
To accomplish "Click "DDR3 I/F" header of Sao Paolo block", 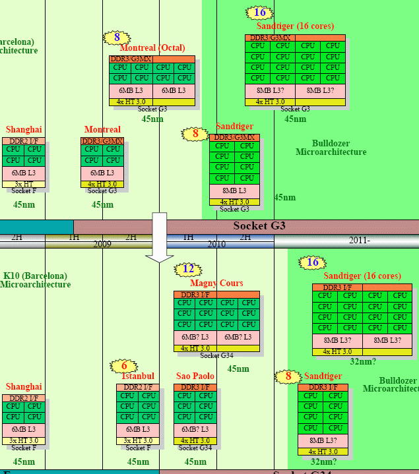I will [x=195, y=387].
